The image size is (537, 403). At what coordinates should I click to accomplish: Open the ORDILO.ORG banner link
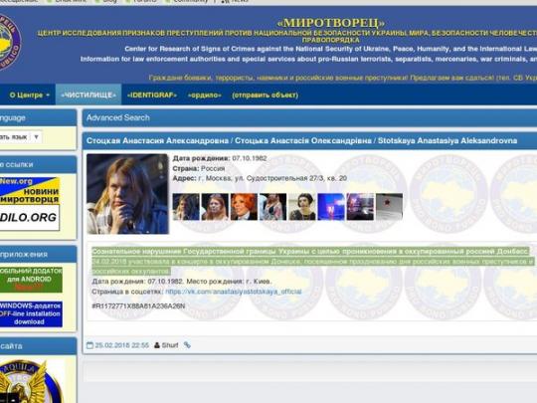pos(30,217)
